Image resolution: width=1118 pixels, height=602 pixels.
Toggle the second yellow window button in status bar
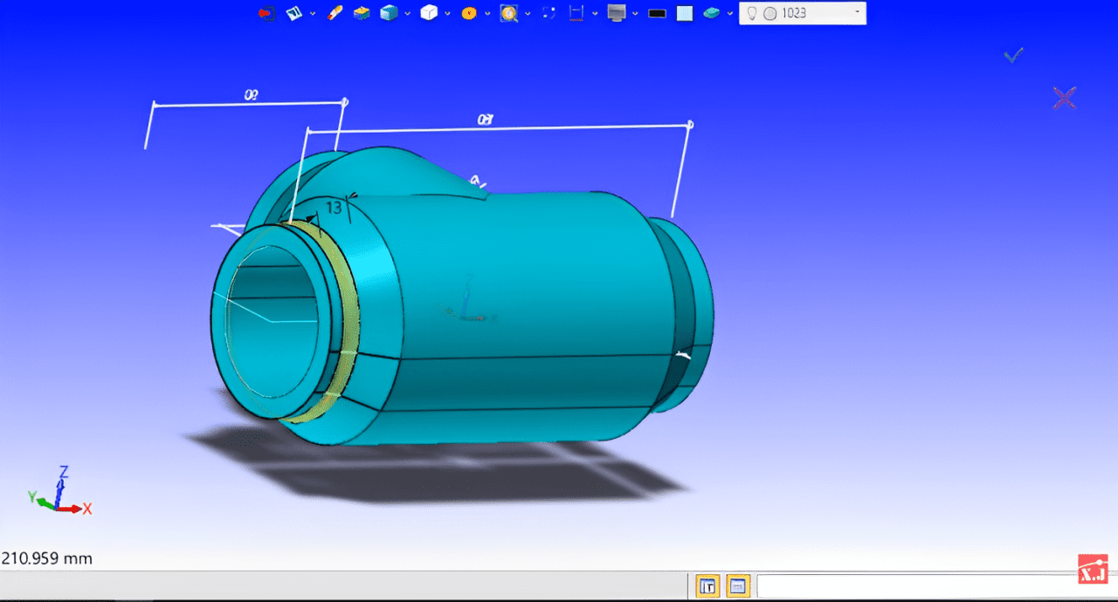[737, 586]
